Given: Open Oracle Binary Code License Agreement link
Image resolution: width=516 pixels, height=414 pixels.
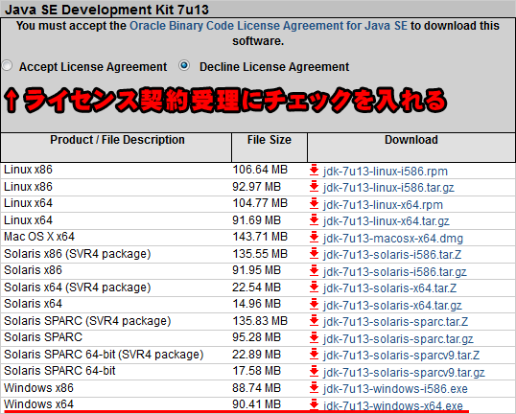Looking at the screenshot, I should (269, 26).
